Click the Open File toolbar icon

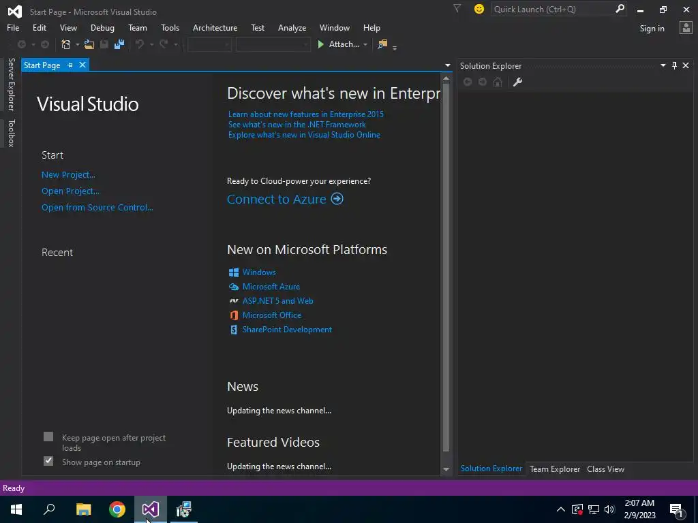[x=89, y=44]
